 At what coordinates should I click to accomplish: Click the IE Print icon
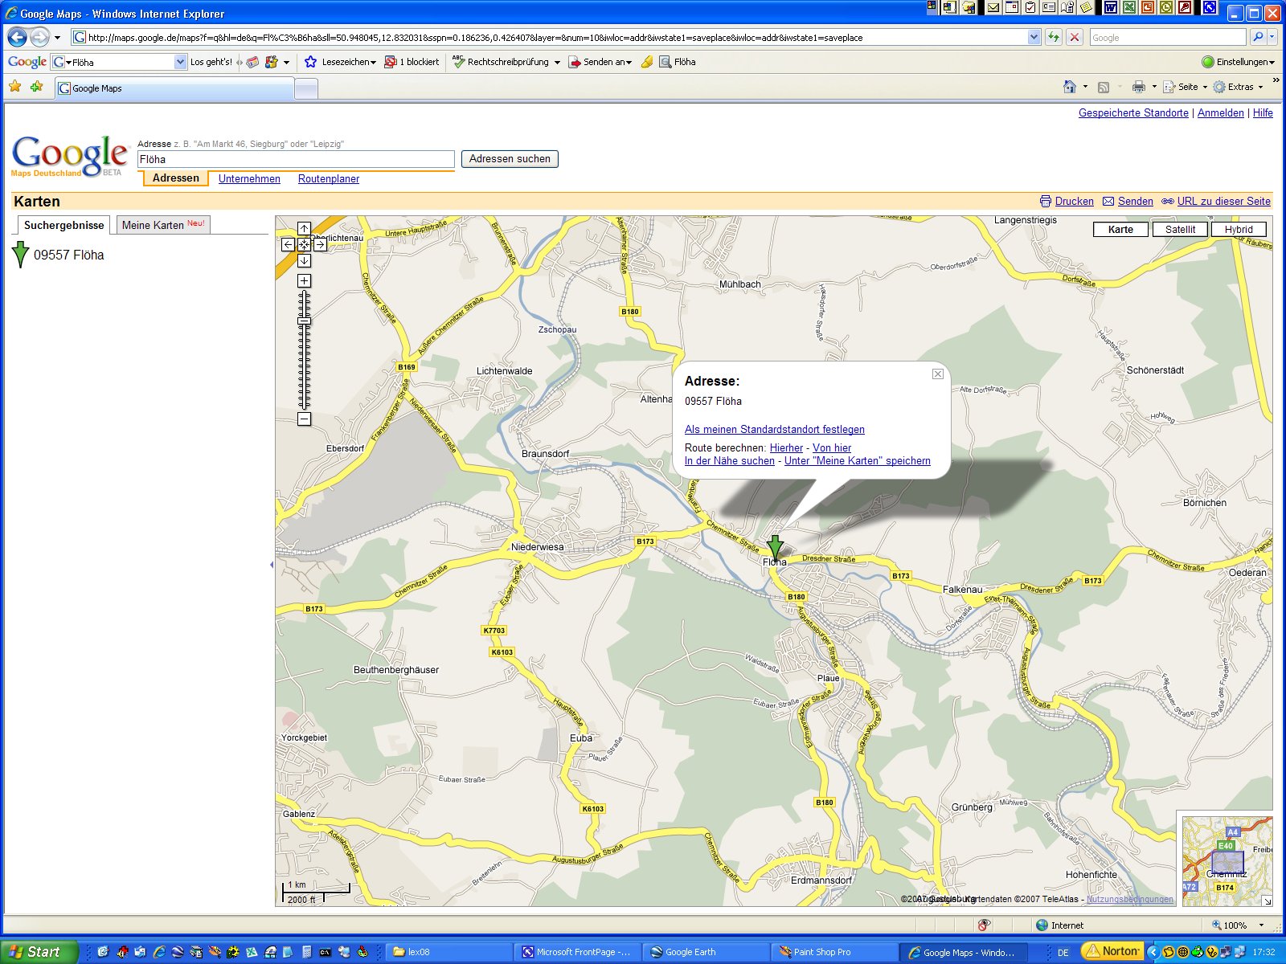[1138, 87]
